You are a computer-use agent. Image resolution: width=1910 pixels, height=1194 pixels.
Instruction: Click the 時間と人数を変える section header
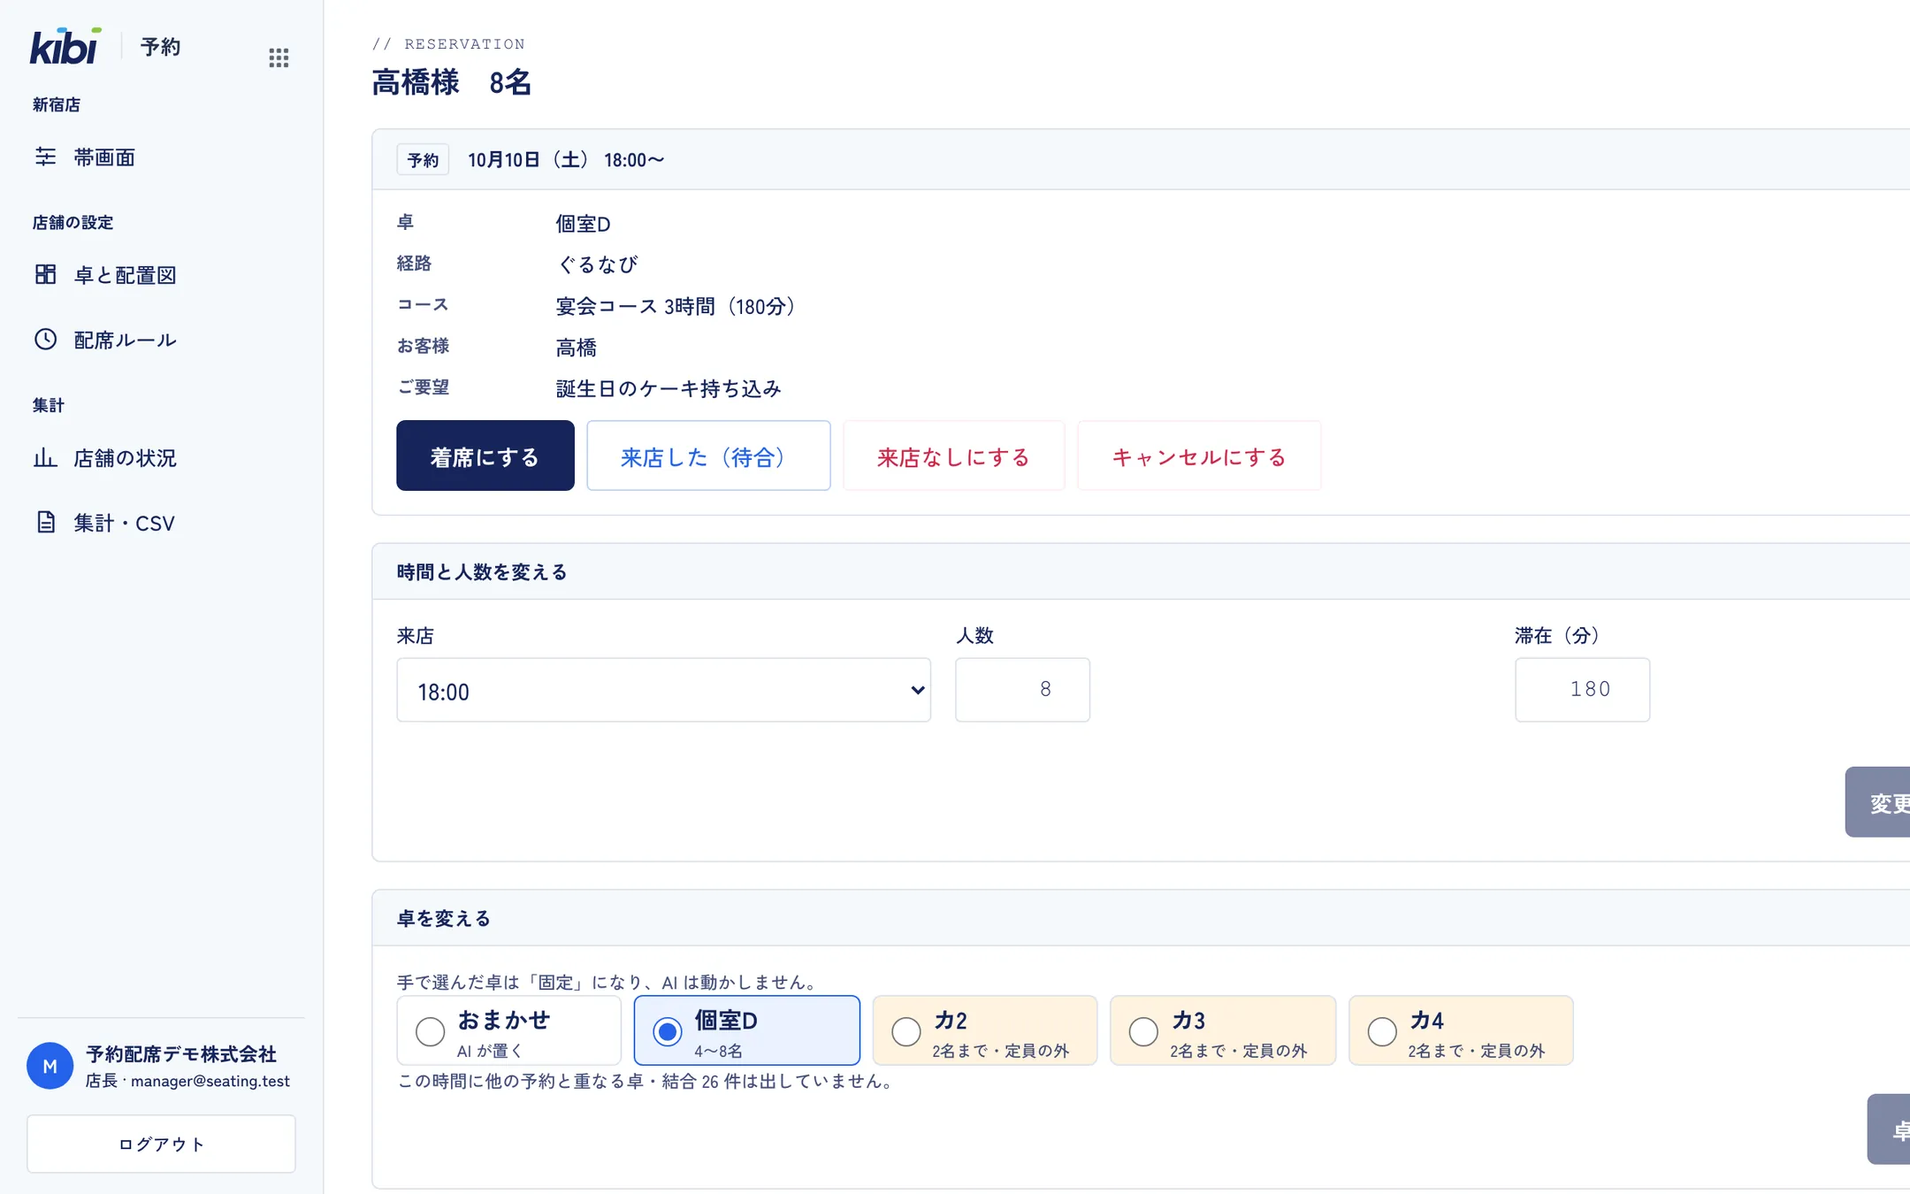[482, 572]
